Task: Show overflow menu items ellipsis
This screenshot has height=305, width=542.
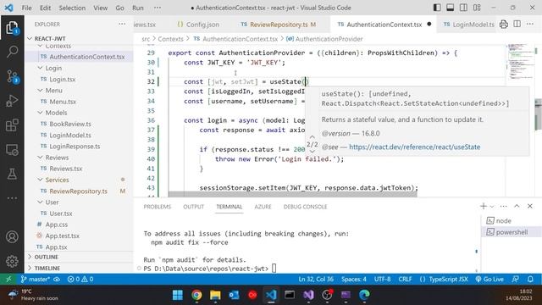Action: click(x=158, y=8)
